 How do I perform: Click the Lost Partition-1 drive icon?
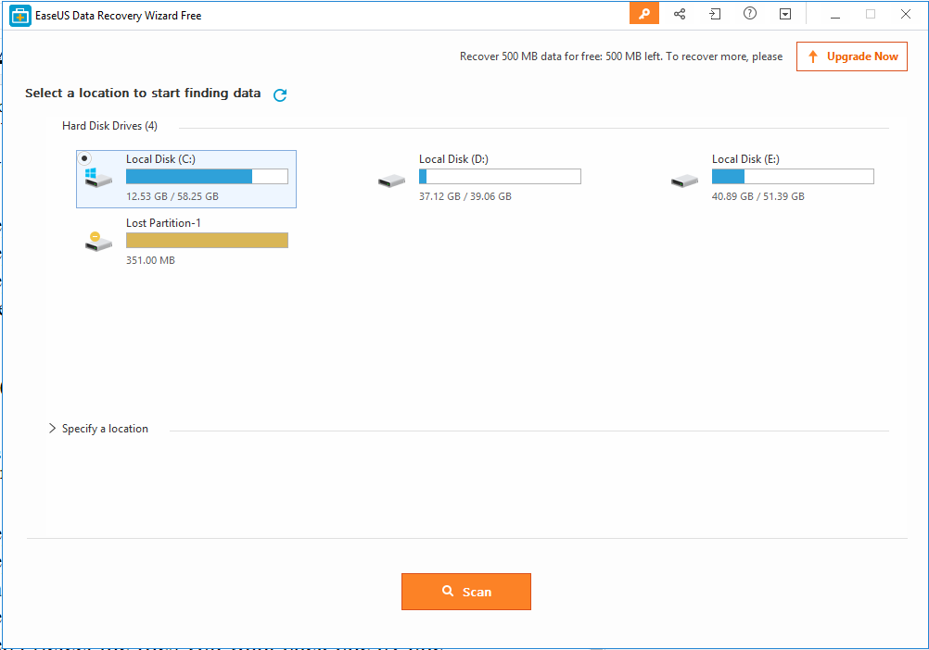click(x=98, y=240)
